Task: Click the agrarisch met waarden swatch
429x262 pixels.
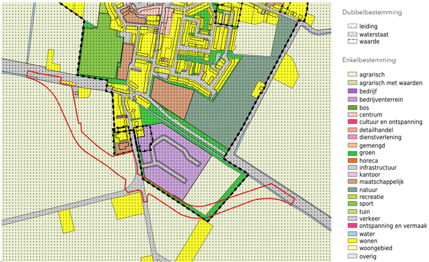Action: click(353, 83)
